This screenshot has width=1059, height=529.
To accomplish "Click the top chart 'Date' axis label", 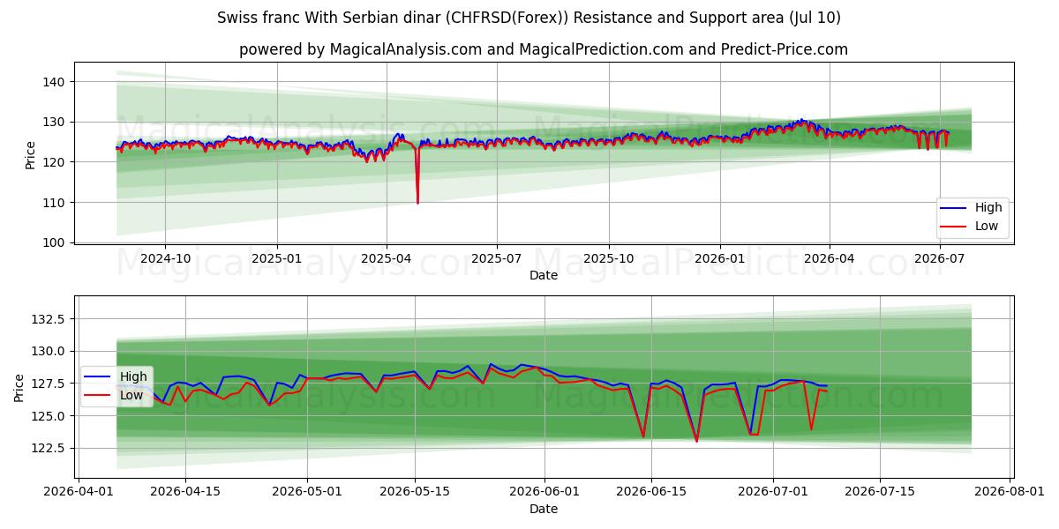I will [x=543, y=275].
